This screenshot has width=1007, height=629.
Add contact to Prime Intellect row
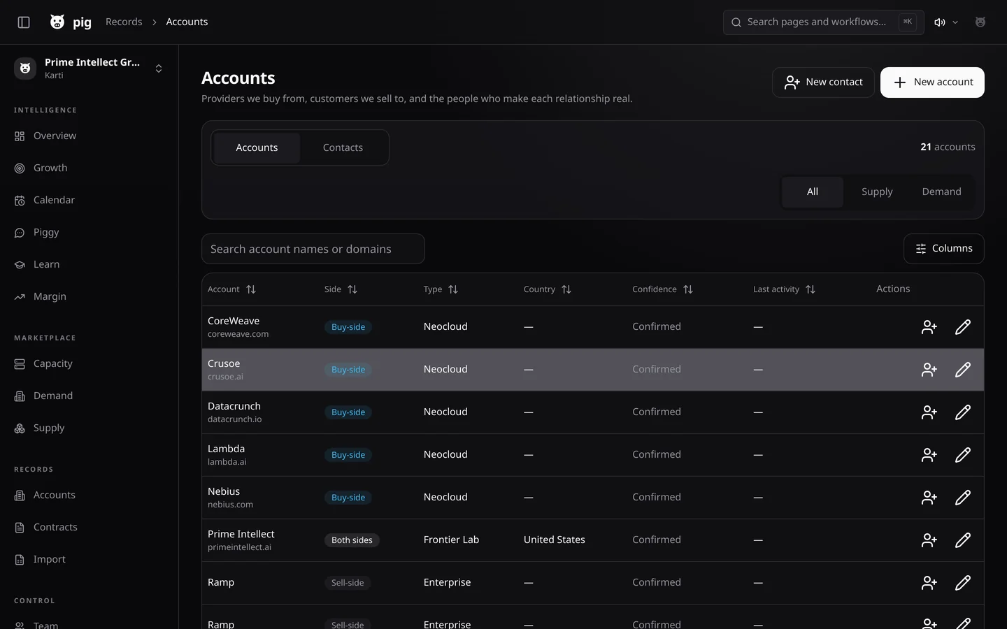pyautogui.click(x=929, y=540)
